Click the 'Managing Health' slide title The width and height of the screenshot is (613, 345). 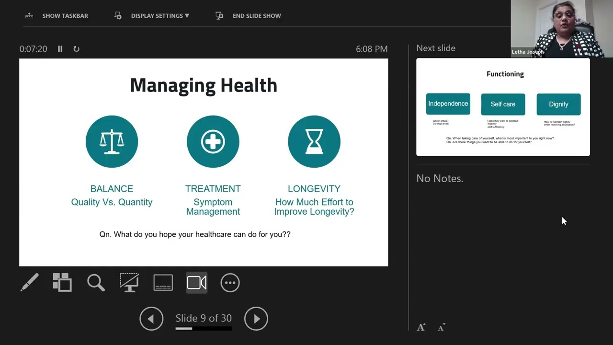click(x=204, y=85)
